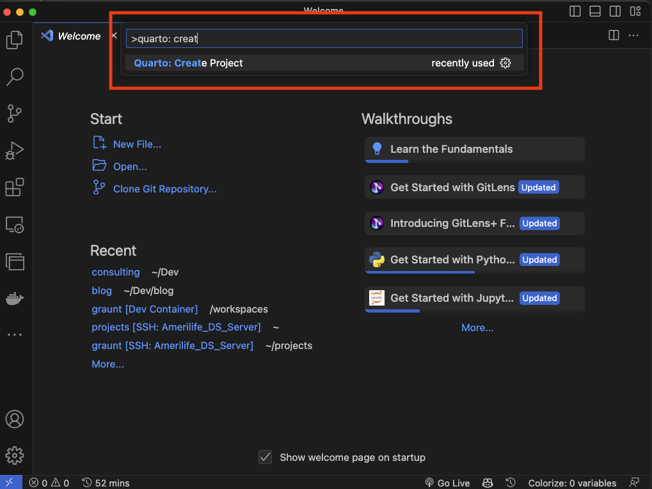Open the Docker view in activity bar

coord(14,299)
